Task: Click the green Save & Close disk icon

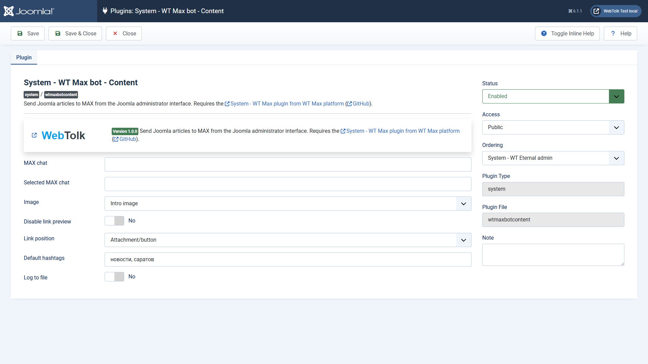Action: tap(58, 33)
